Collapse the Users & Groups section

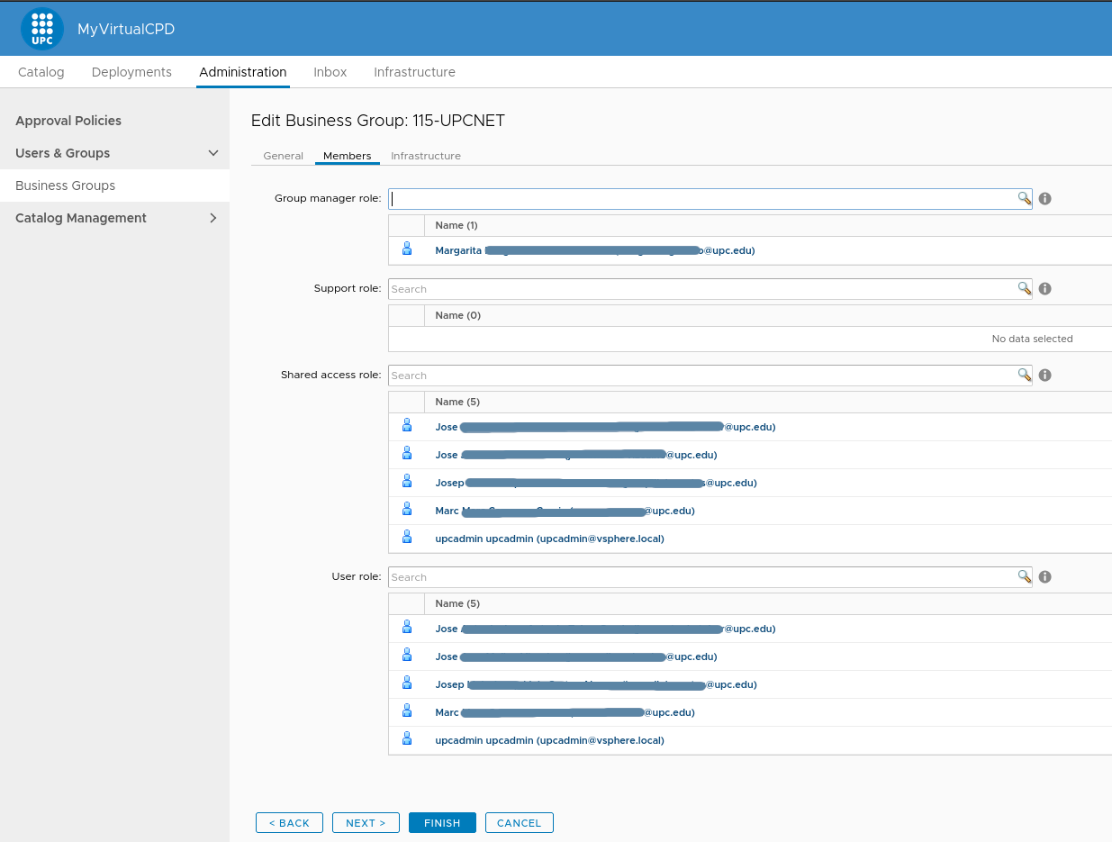coord(212,153)
